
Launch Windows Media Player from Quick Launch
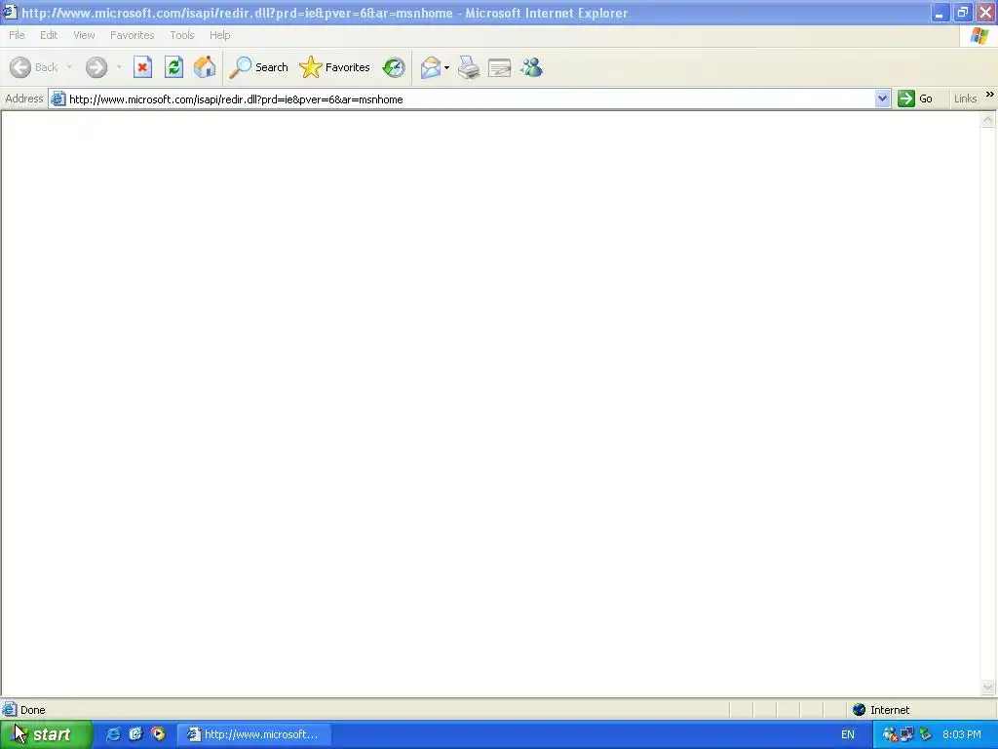click(158, 734)
